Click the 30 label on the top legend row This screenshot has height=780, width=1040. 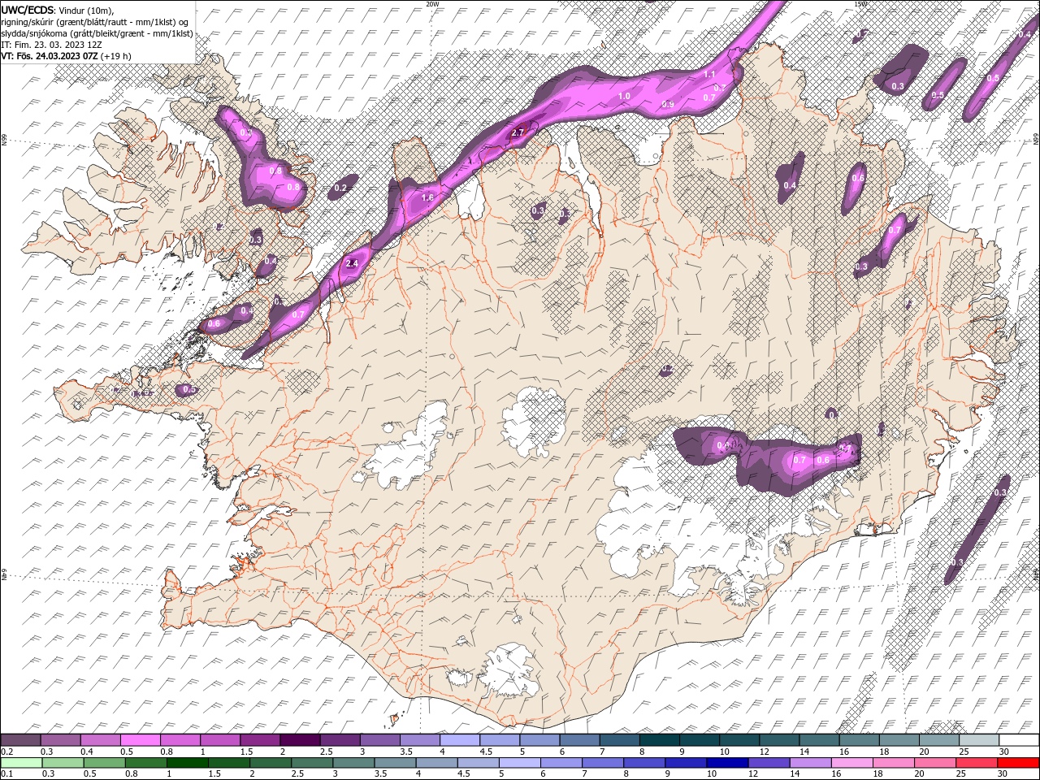pos(1004,752)
